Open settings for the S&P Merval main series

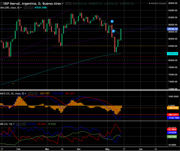[70, 4]
